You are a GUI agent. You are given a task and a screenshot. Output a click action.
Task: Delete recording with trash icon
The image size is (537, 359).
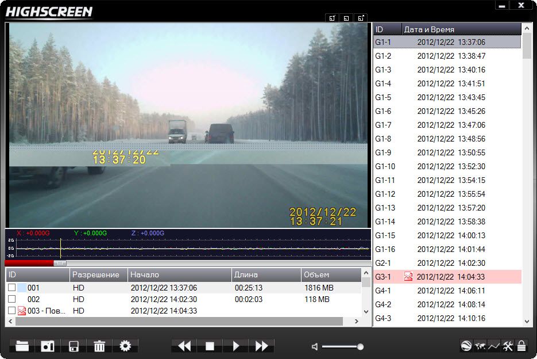click(99, 346)
